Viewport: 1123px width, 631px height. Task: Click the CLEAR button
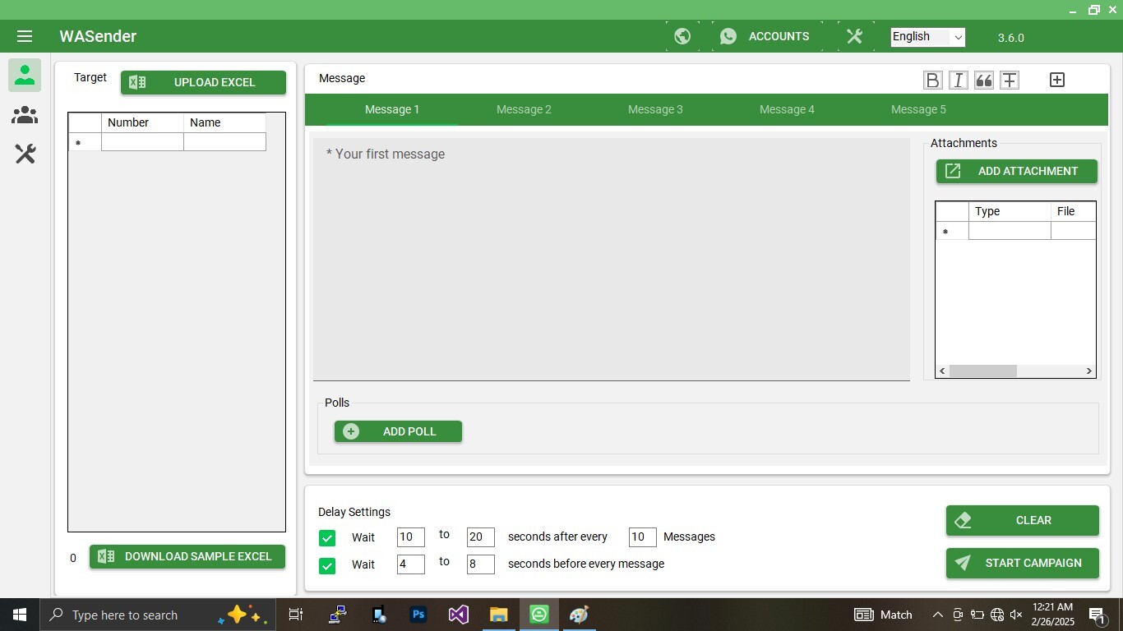tap(1023, 520)
